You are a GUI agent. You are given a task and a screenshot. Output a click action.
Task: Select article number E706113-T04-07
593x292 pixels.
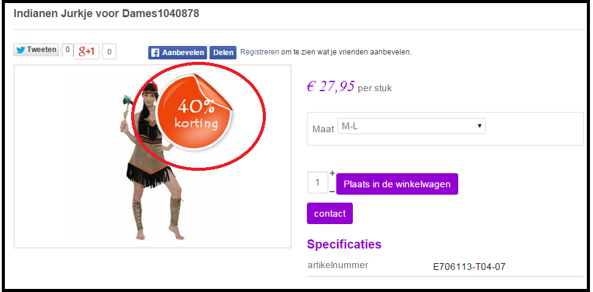click(x=469, y=267)
